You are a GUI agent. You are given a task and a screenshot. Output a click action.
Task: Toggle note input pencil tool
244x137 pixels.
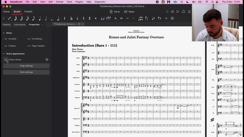[x=10, y=19]
